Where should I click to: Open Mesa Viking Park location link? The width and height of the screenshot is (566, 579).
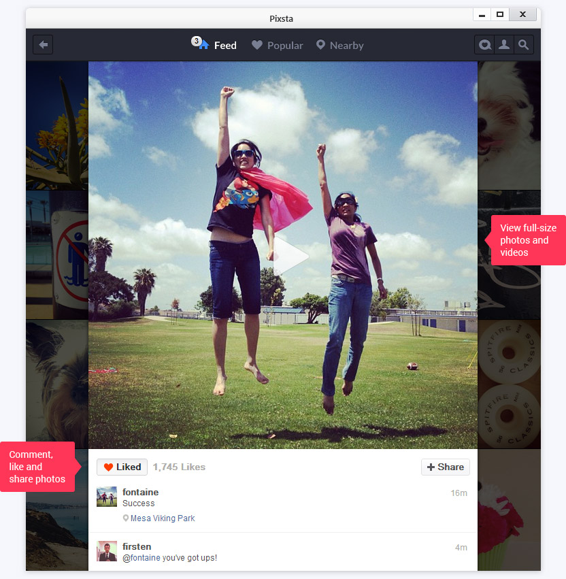coord(163,518)
